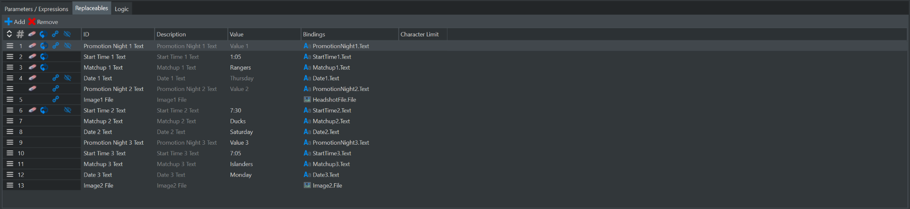Image resolution: width=910 pixels, height=209 pixels.
Task: Switch to the Logic tab
Action: click(122, 9)
